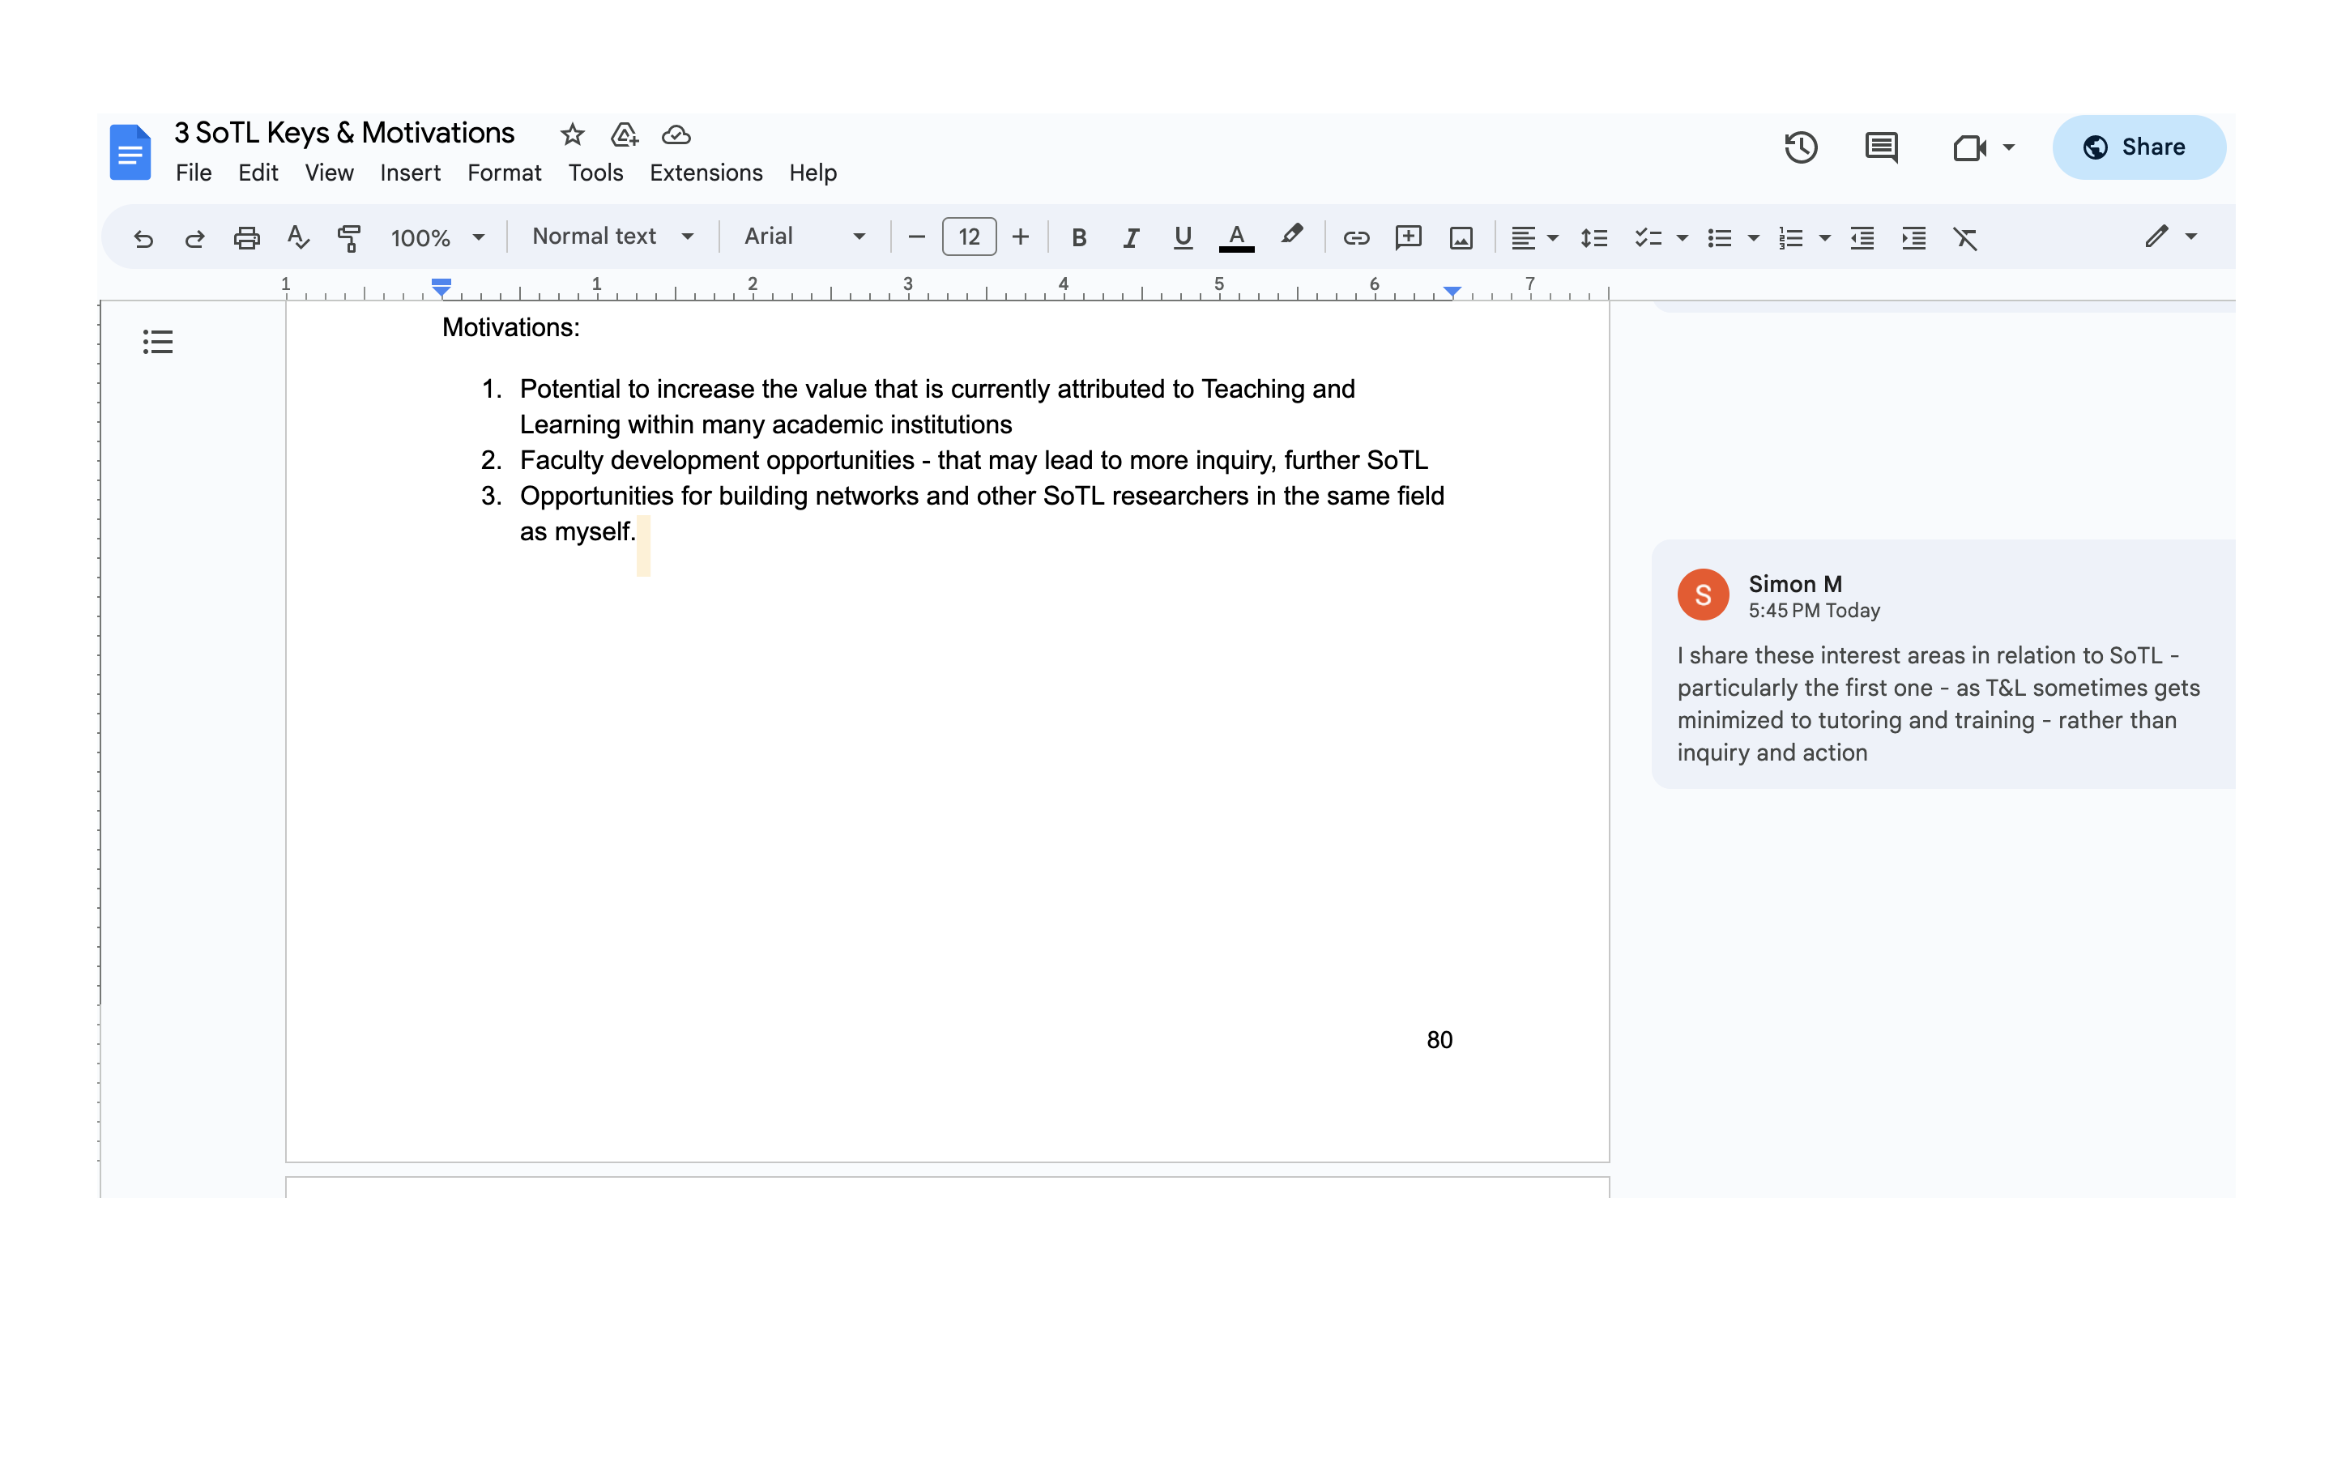Run spelling and grammar check icon
Image resolution: width=2333 pixels, height=1458 pixels.
tap(298, 237)
